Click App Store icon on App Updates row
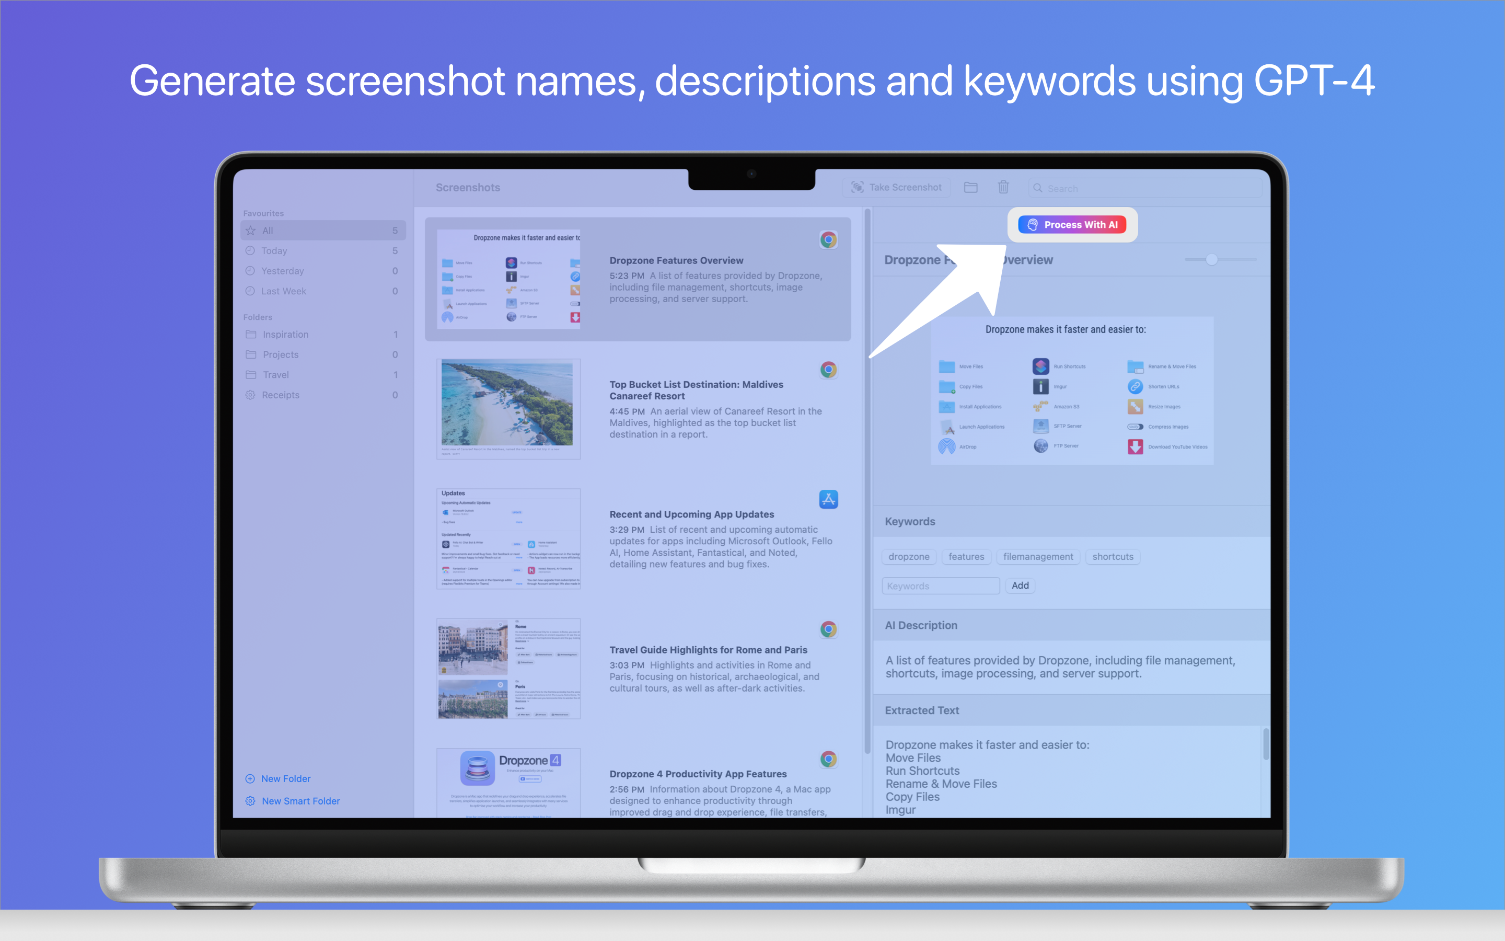 (828, 499)
